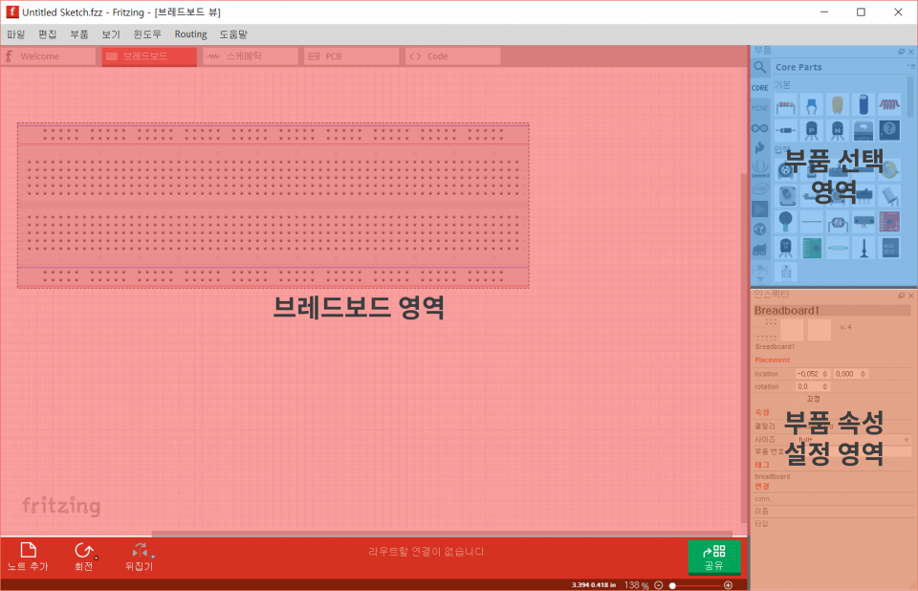The height and width of the screenshot is (591, 918).
Task: Pick the PNP transistor part
Action: [x=812, y=130]
